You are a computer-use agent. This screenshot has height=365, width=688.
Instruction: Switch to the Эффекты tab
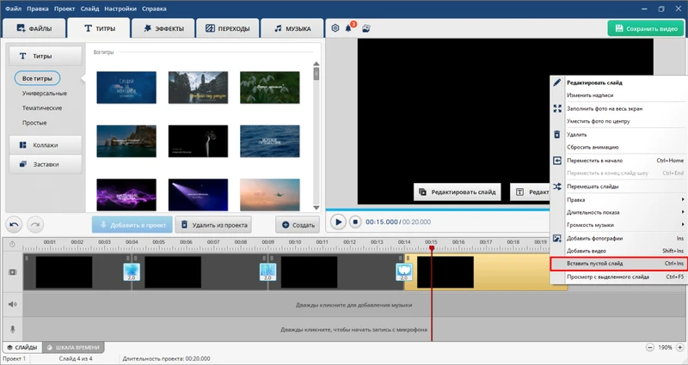click(x=163, y=28)
